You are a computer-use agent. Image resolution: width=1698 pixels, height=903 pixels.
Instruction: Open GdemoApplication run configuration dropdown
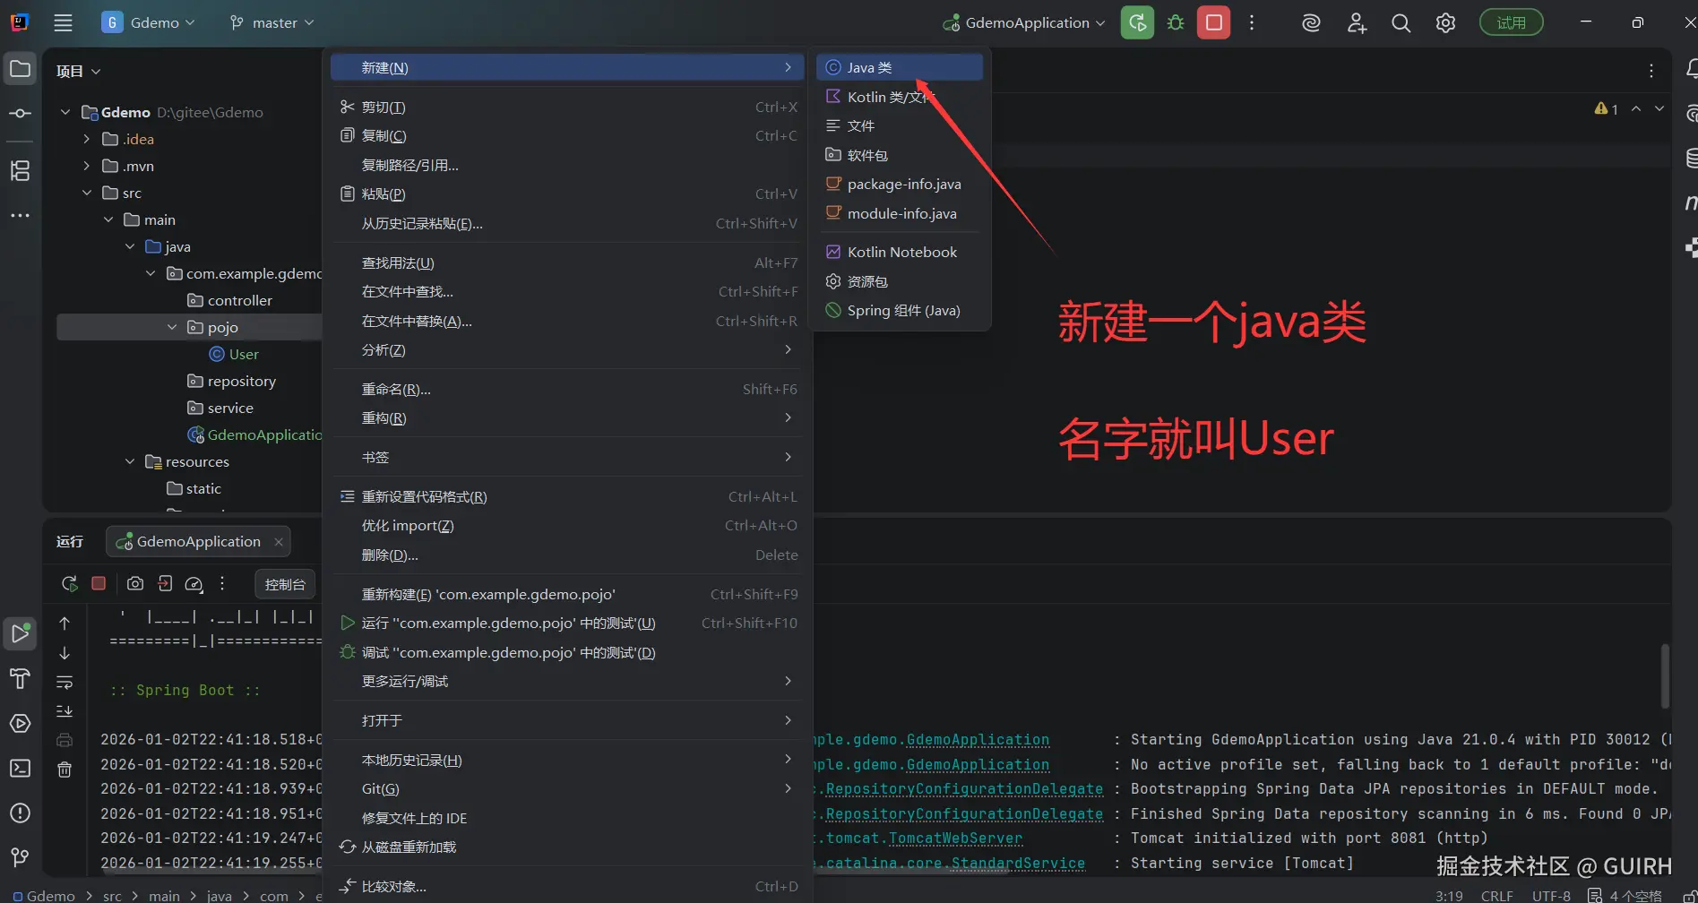pyautogui.click(x=1024, y=23)
